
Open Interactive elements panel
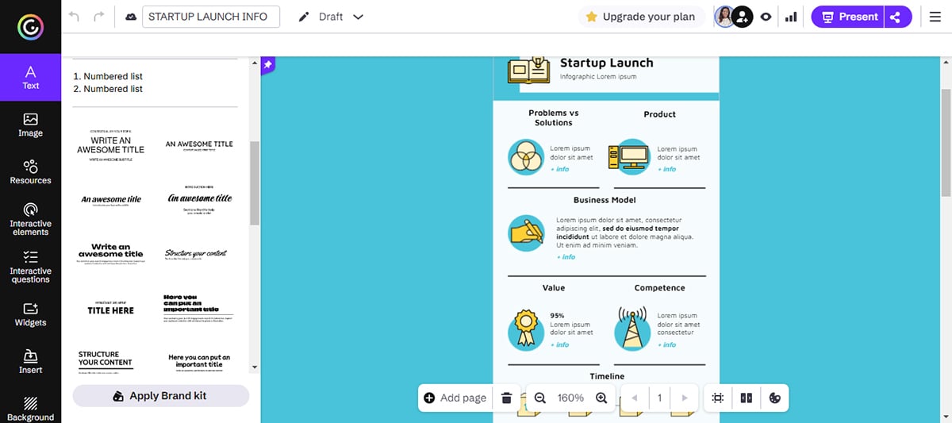coord(30,218)
